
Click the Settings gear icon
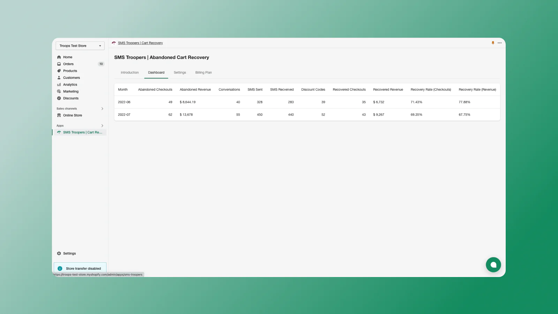coord(59,254)
